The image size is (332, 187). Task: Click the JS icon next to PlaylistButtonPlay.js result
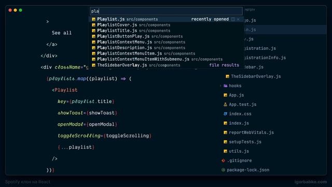click(x=93, y=36)
